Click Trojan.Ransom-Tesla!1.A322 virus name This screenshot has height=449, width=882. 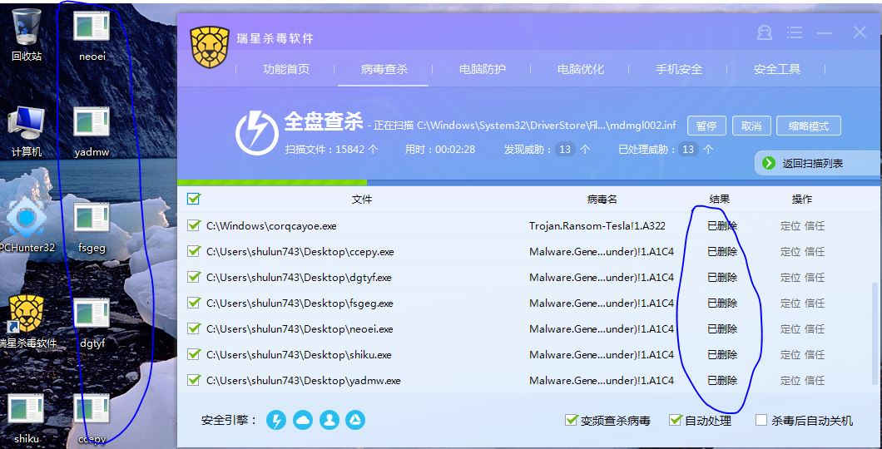[x=597, y=226]
